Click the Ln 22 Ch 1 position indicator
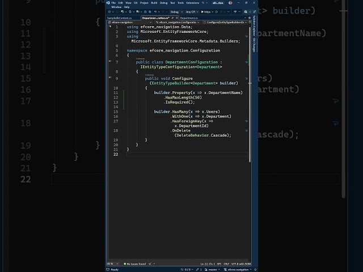 coord(208,264)
